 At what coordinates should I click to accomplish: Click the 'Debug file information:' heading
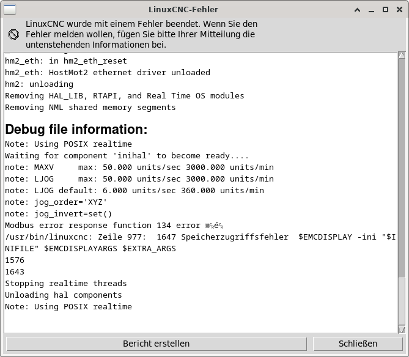76,130
